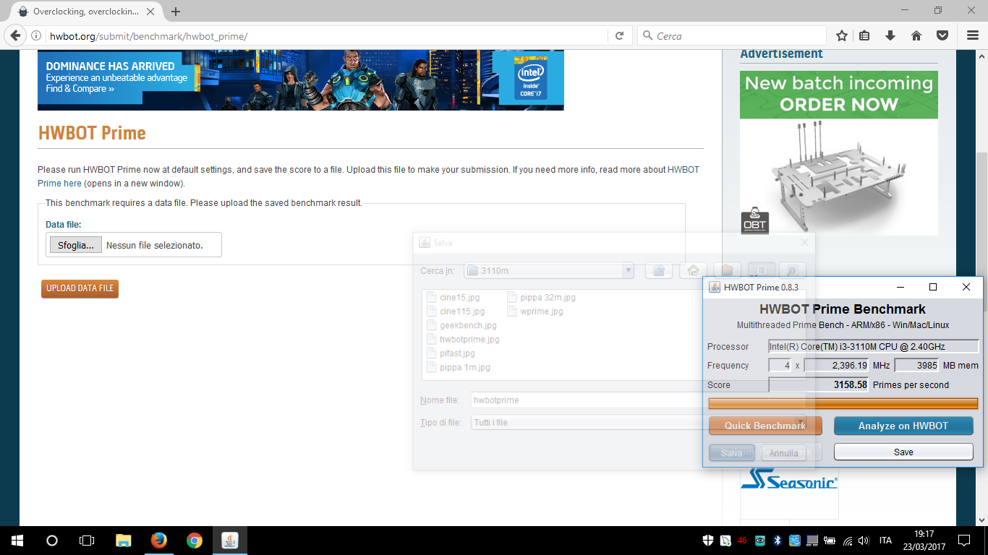Select pippa 32m.jpg in file list
Screen dimensions: 988x555
542,297
